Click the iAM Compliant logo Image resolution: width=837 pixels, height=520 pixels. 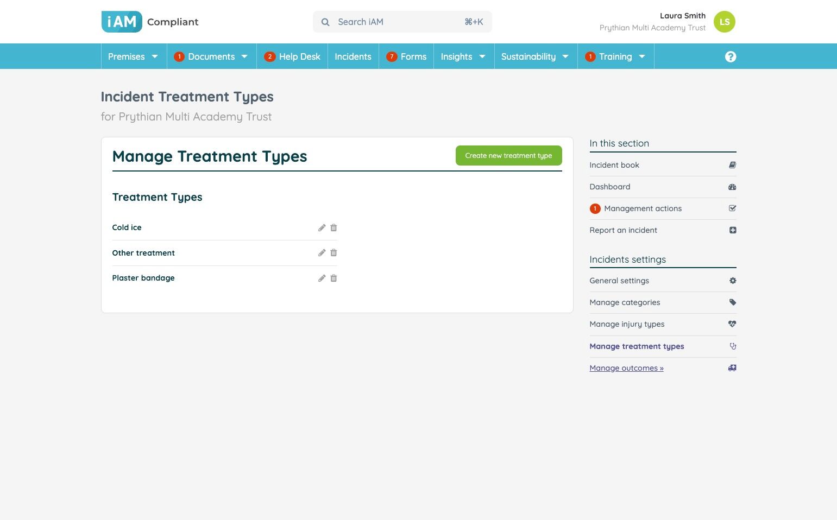click(150, 22)
